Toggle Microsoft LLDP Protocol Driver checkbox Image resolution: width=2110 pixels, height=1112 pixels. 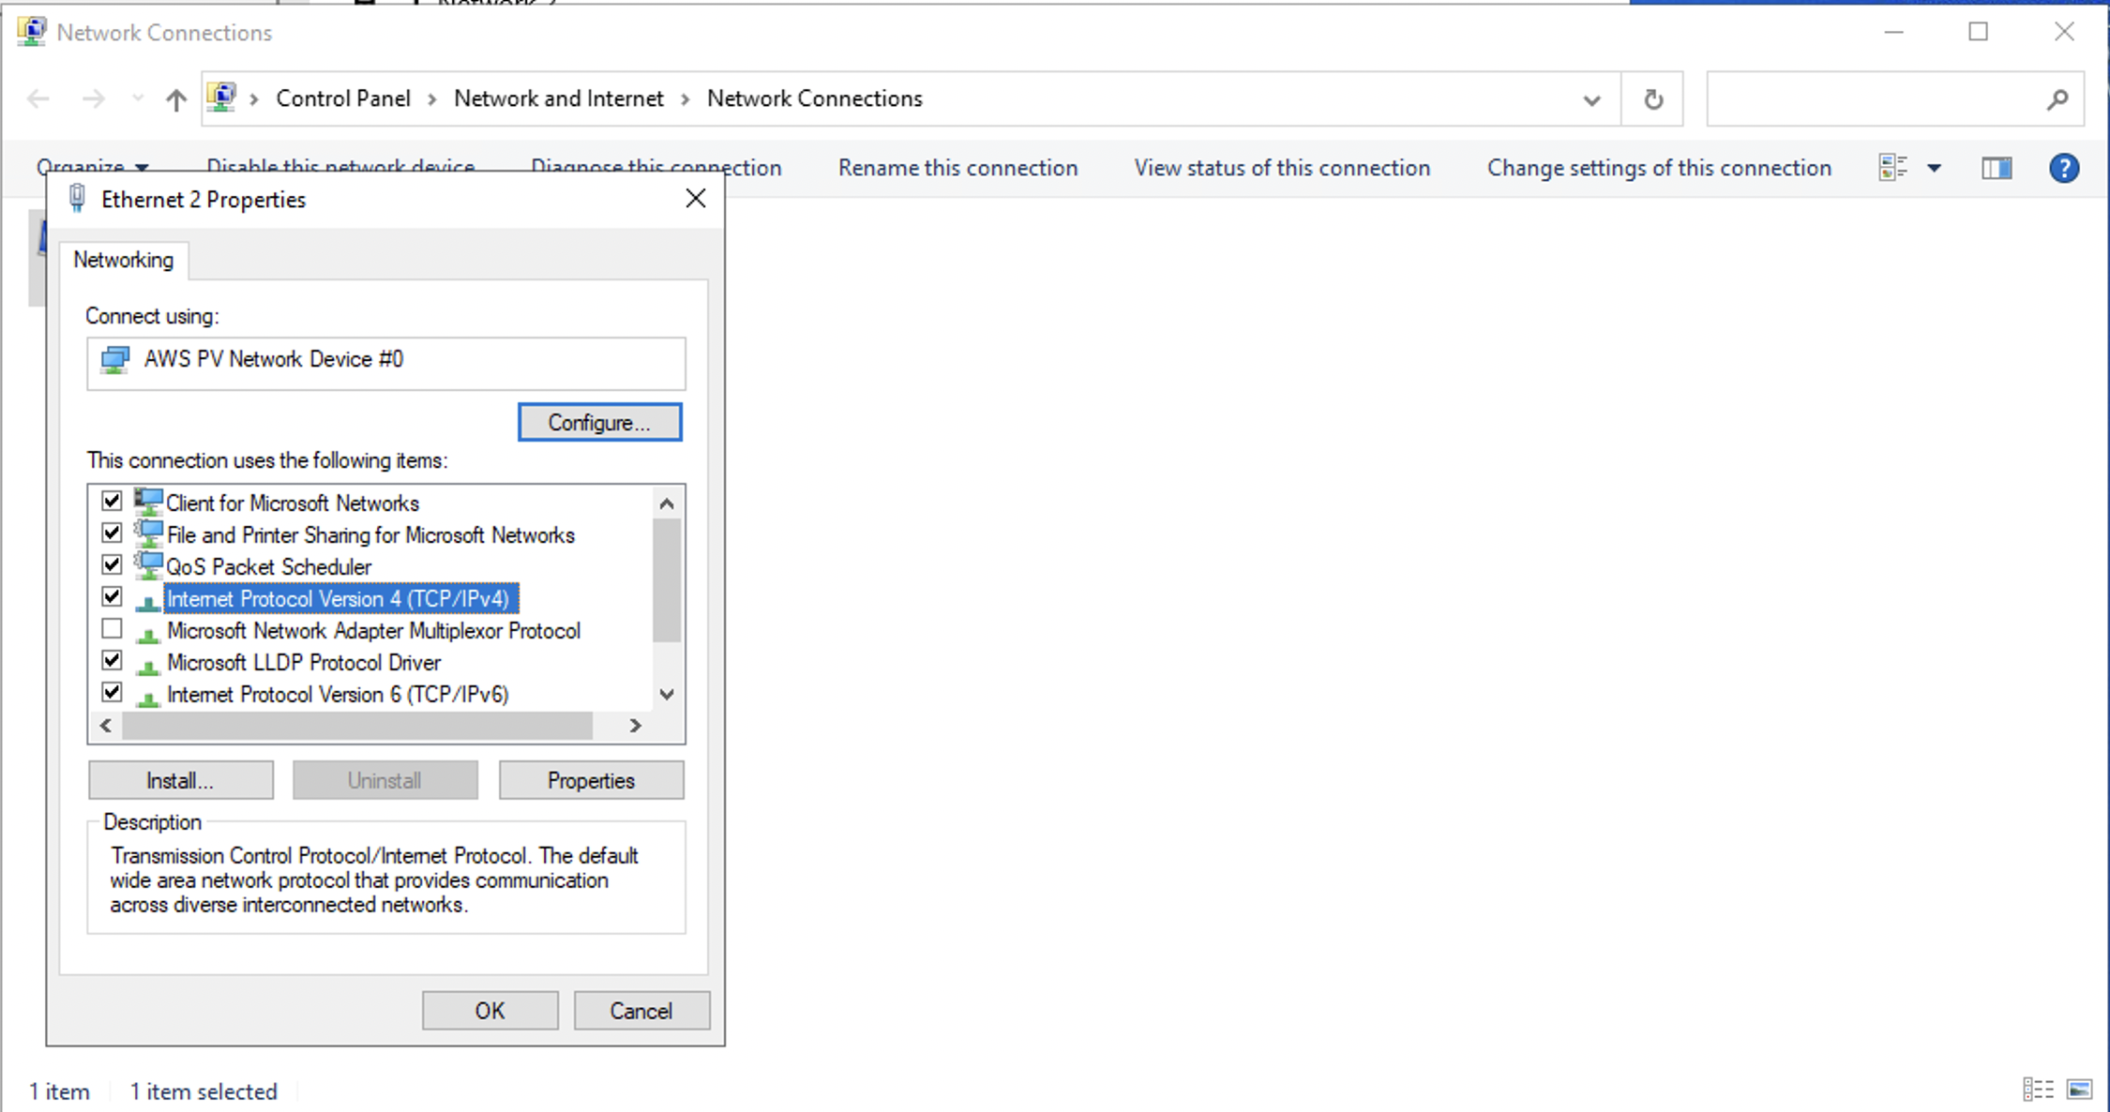click(112, 661)
